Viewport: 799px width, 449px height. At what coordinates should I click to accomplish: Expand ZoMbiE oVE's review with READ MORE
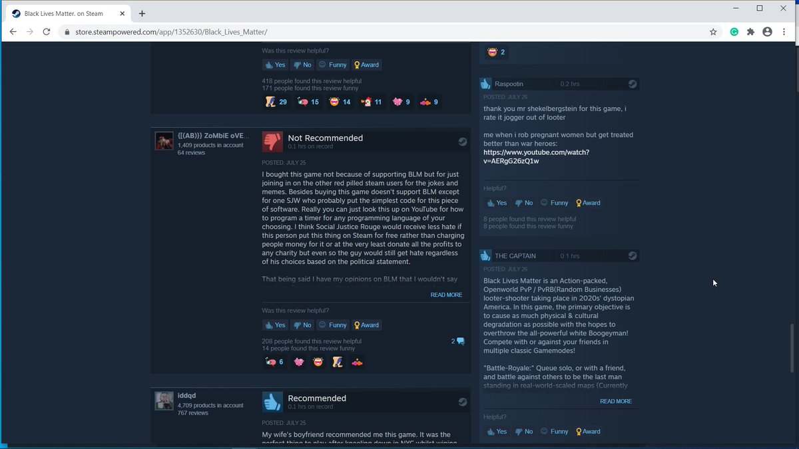[x=446, y=295]
